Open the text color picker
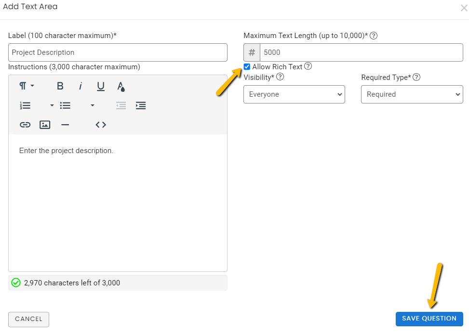The height and width of the screenshot is (334, 469). (121, 86)
